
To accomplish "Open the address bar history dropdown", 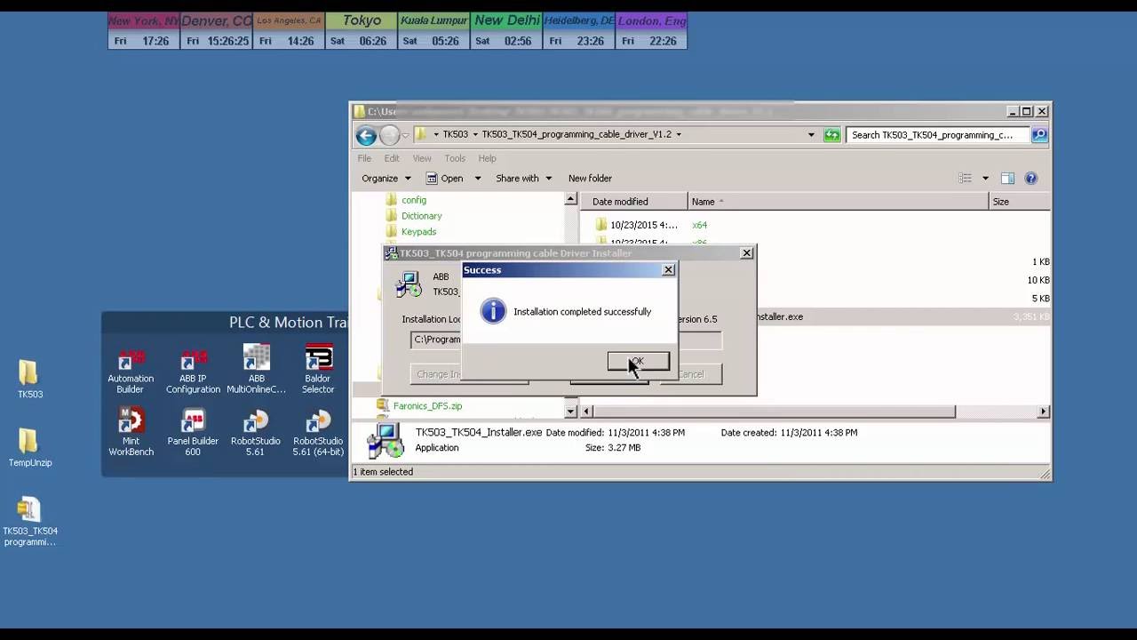I will [810, 135].
